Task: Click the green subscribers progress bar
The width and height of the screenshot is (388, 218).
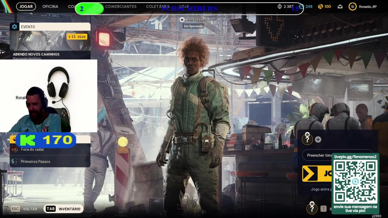Action: pyautogui.click(x=89, y=9)
